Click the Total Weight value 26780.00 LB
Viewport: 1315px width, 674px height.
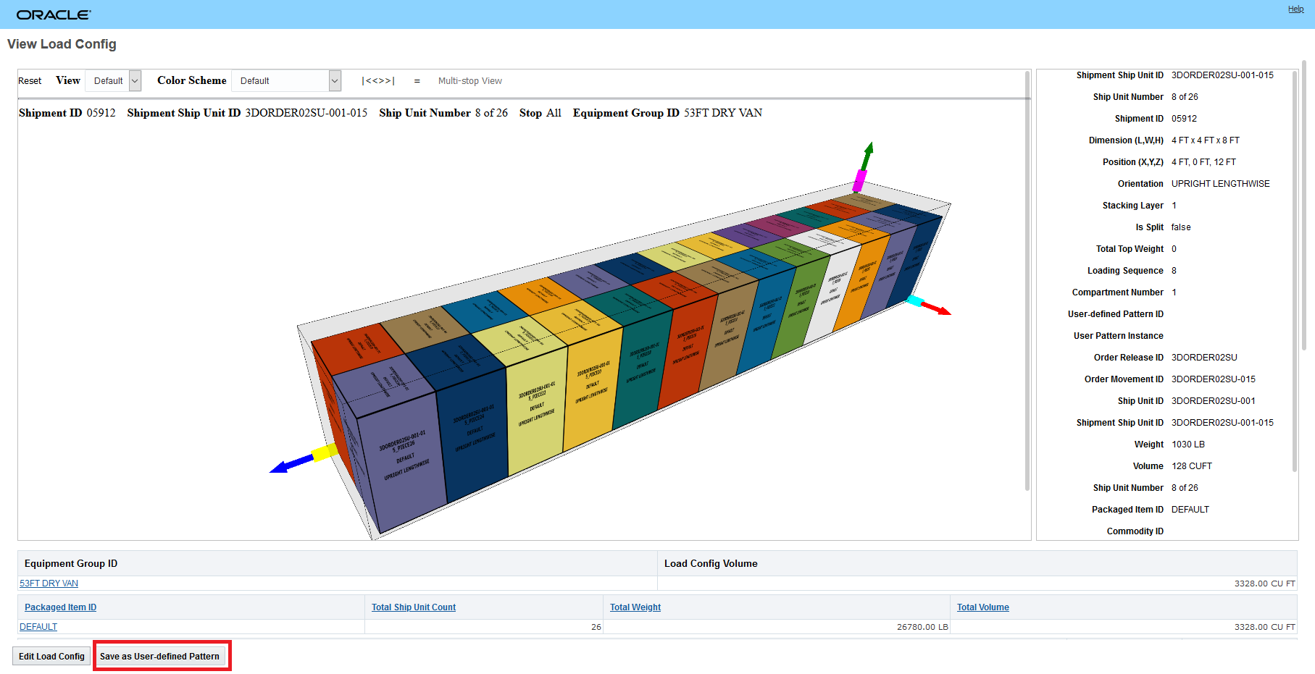(922, 627)
